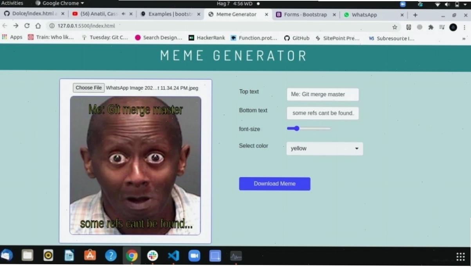Viewport: 471px width, 267px height.
Task: Switch to the Forms Bootstrap tab
Action: pyautogui.click(x=301, y=14)
